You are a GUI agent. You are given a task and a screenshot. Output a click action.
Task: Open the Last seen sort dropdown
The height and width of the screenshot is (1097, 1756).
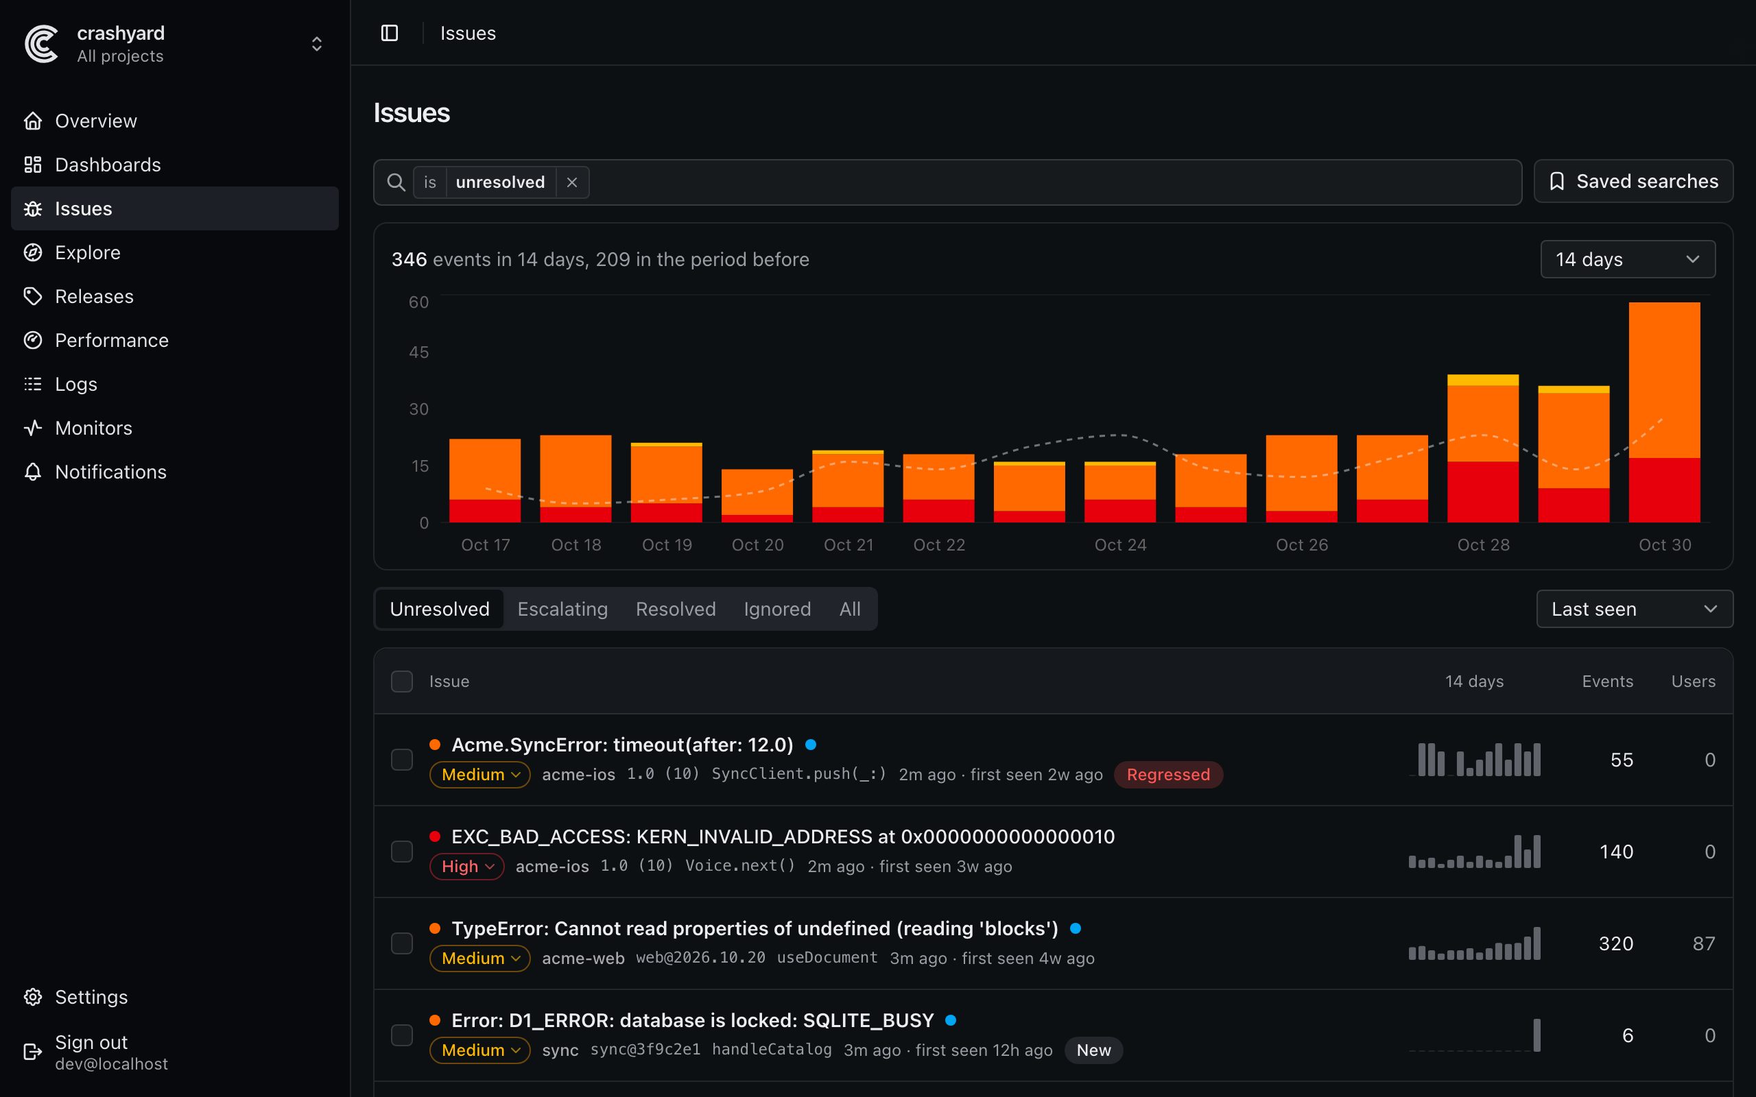(1634, 609)
